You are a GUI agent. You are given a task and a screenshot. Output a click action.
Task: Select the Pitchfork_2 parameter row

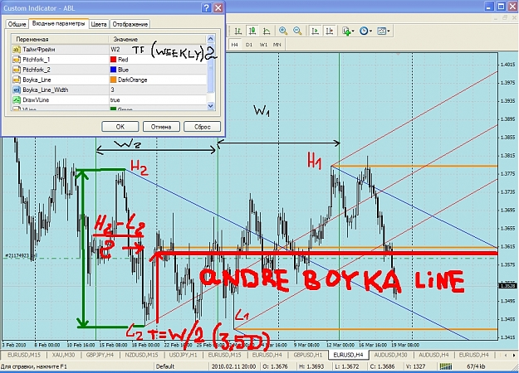(x=109, y=70)
